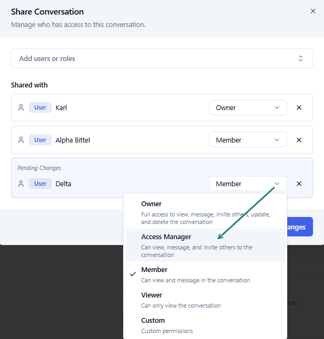Choose Custom permissions role option
The height and width of the screenshot is (339, 324).
205,325
